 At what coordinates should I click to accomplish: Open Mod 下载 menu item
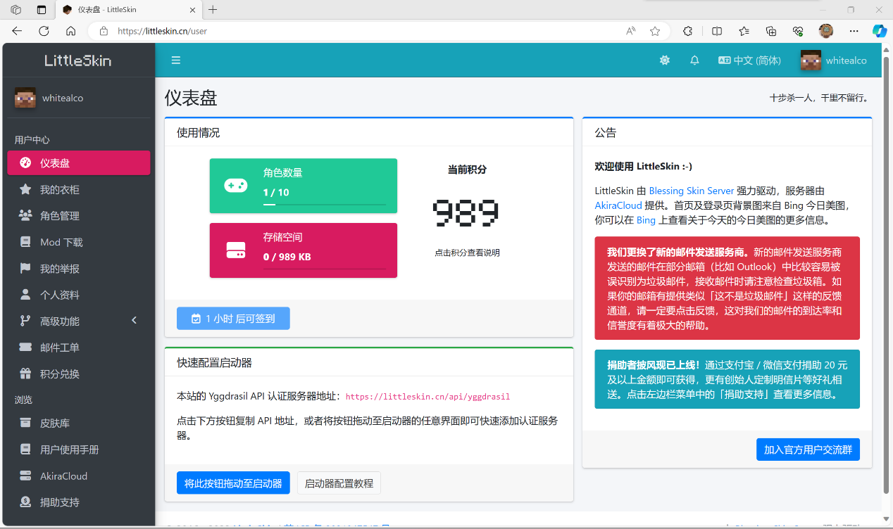coord(79,242)
